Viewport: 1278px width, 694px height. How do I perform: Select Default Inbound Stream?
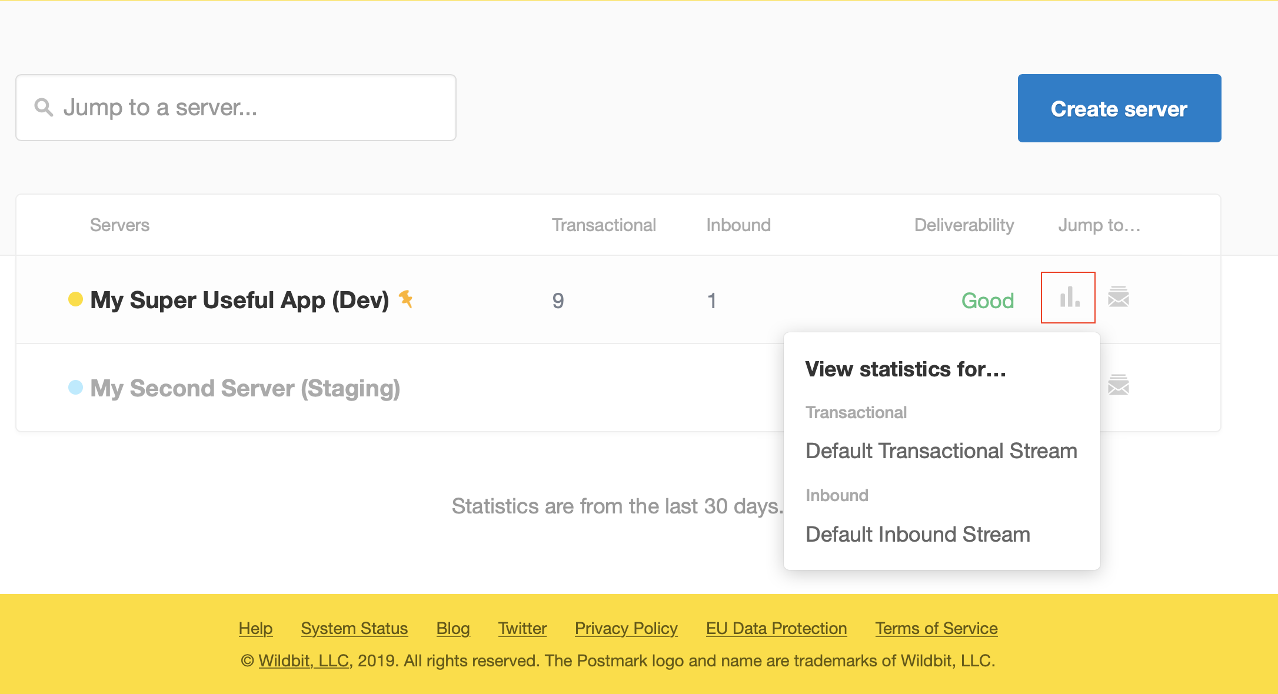[x=917, y=535]
